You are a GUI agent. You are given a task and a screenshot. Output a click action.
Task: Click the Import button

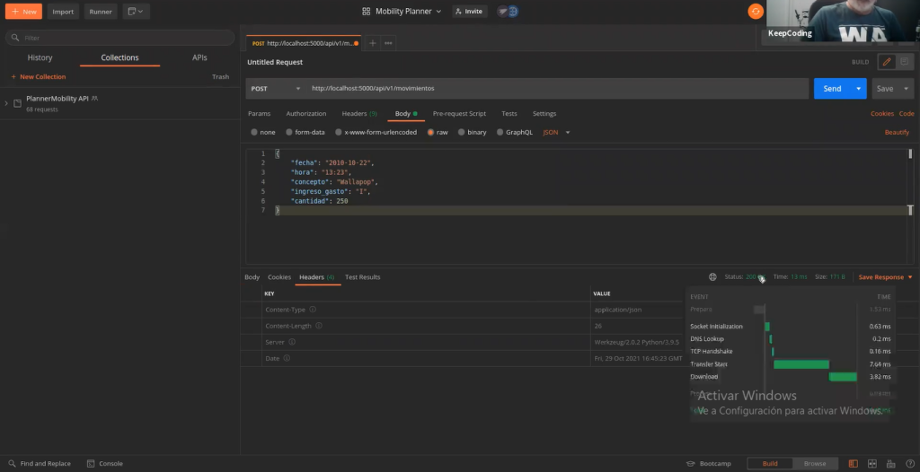click(x=63, y=11)
